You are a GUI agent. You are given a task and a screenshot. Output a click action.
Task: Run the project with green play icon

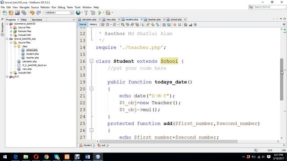click(x=100, y=13)
